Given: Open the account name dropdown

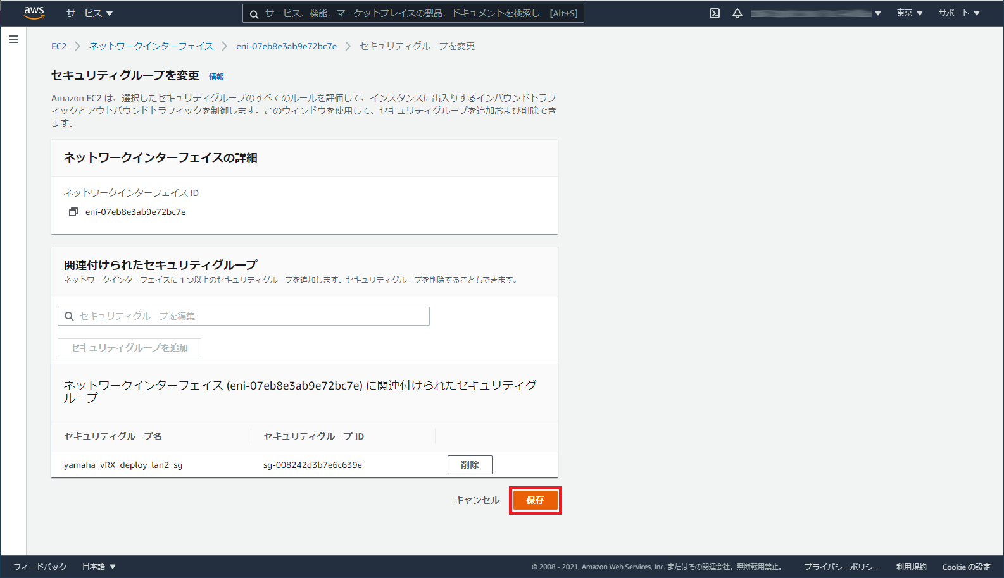Looking at the screenshot, I should (815, 13).
